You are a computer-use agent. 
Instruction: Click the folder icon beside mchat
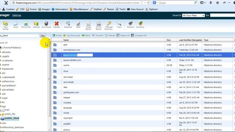(x=55, y=113)
